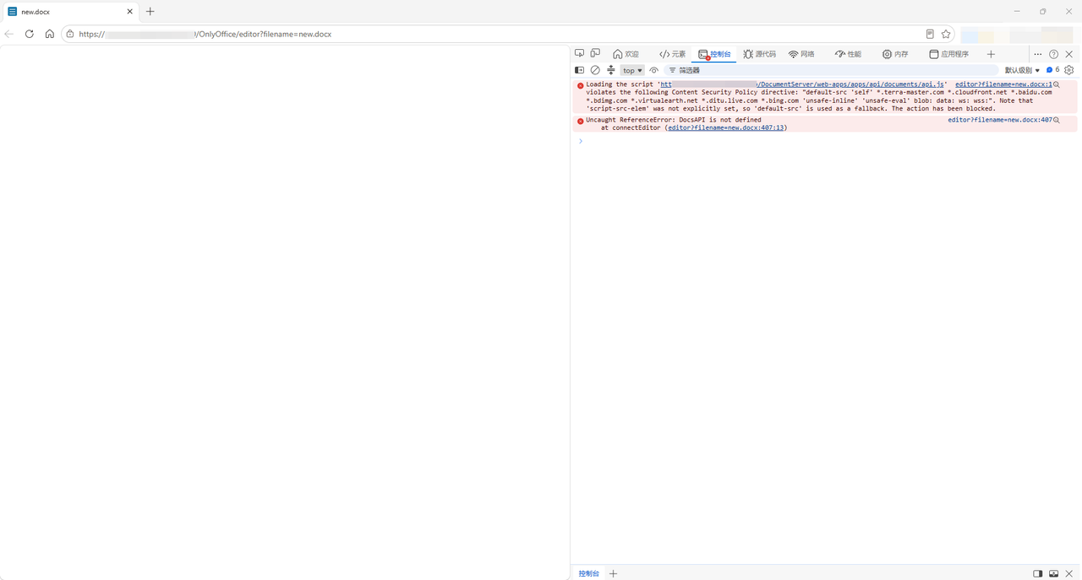This screenshot has width=1082, height=580.
Task: Click the drawer expand panel icon
Action: (x=1053, y=573)
